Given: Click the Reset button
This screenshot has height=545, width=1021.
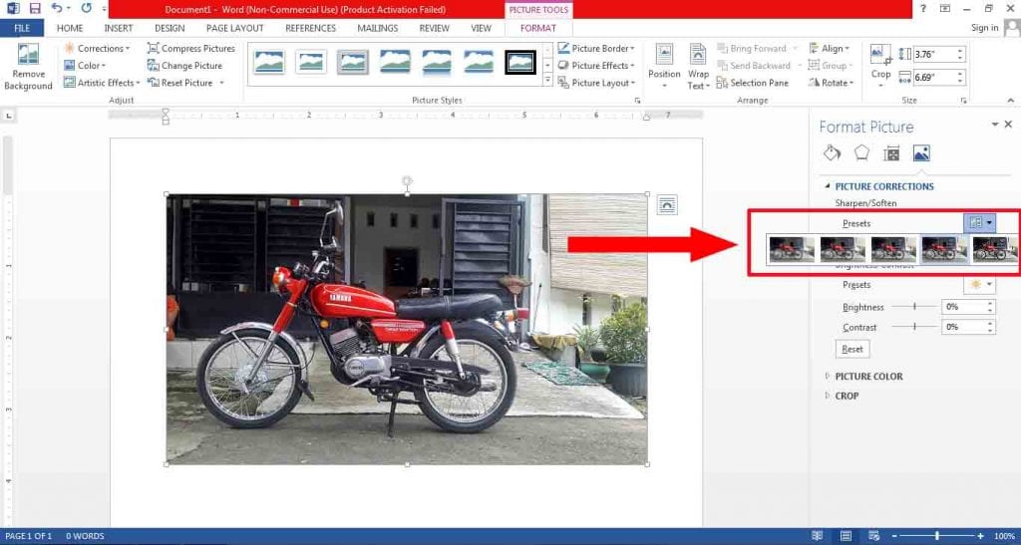Looking at the screenshot, I should (x=852, y=349).
